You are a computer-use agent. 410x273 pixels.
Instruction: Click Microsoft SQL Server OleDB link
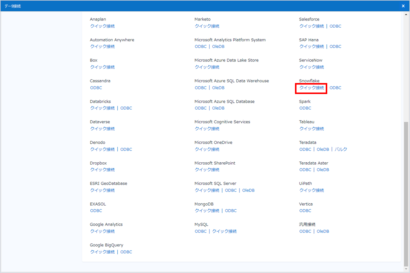(x=248, y=190)
